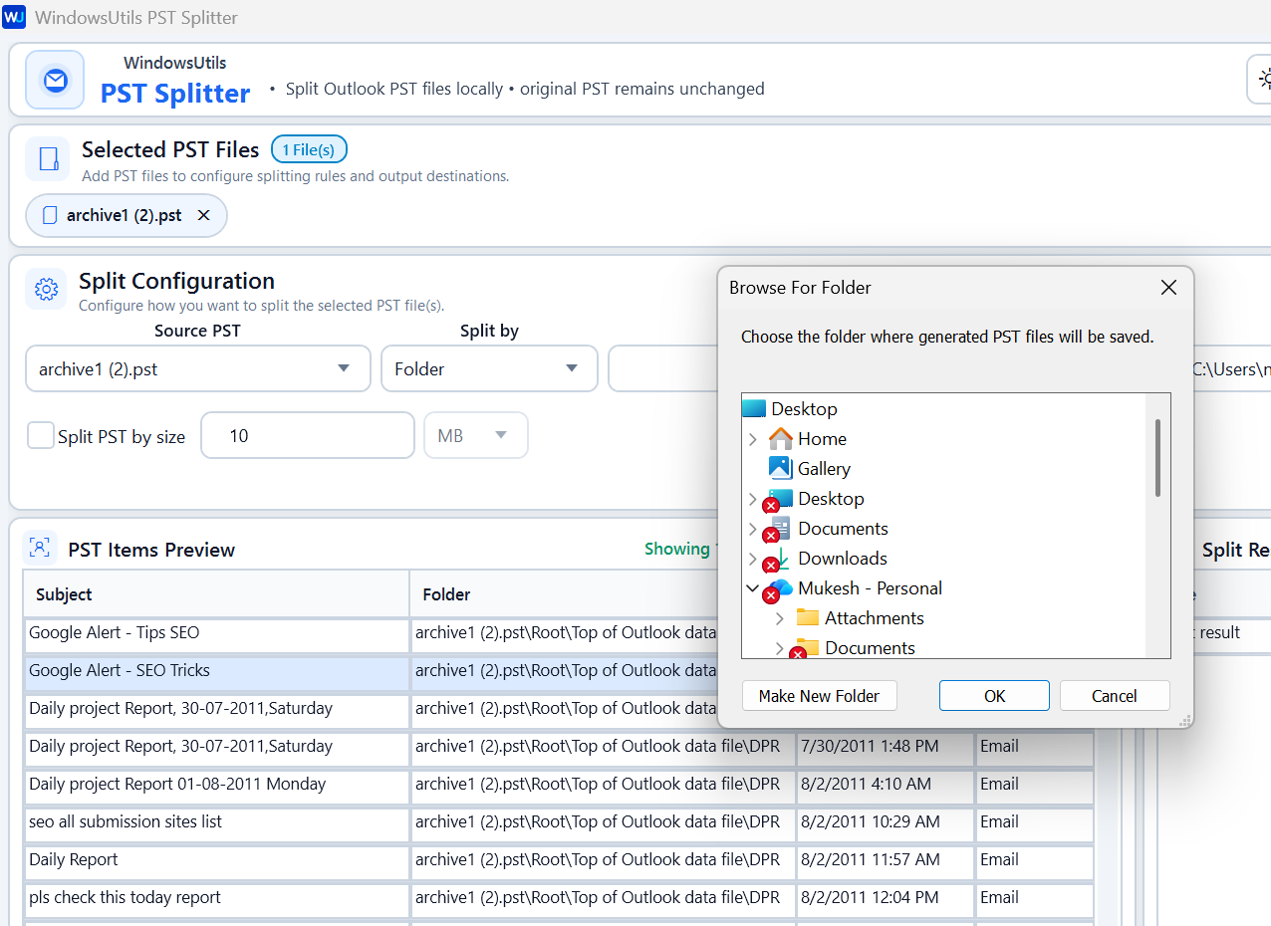1271x926 pixels.
Task: Click the folder tree vertical scrollbar
Action: pyautogui.click(x=1157, y=457)
